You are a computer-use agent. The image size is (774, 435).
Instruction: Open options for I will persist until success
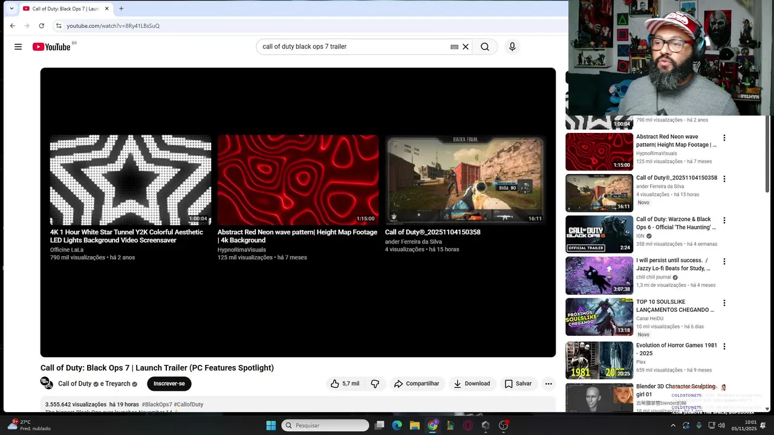(x=724, y=262)
